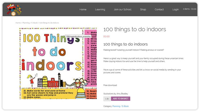200x112 pixels.
Task: Select the main product title heading
Action: pos(135,29)
